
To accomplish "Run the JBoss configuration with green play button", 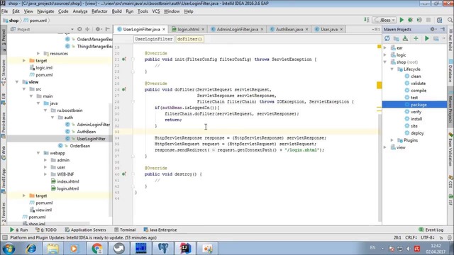I will pos(402,20).
